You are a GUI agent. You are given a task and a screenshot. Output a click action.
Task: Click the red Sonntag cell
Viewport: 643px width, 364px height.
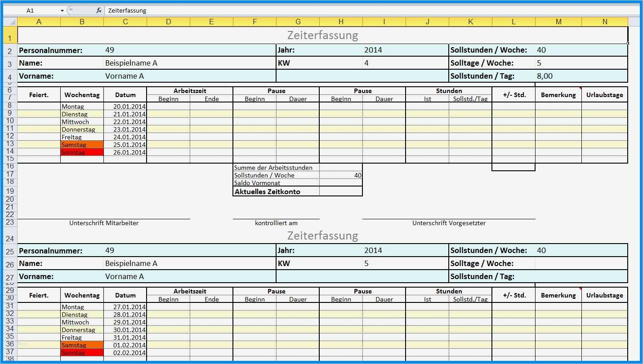(x=82, y=152)
